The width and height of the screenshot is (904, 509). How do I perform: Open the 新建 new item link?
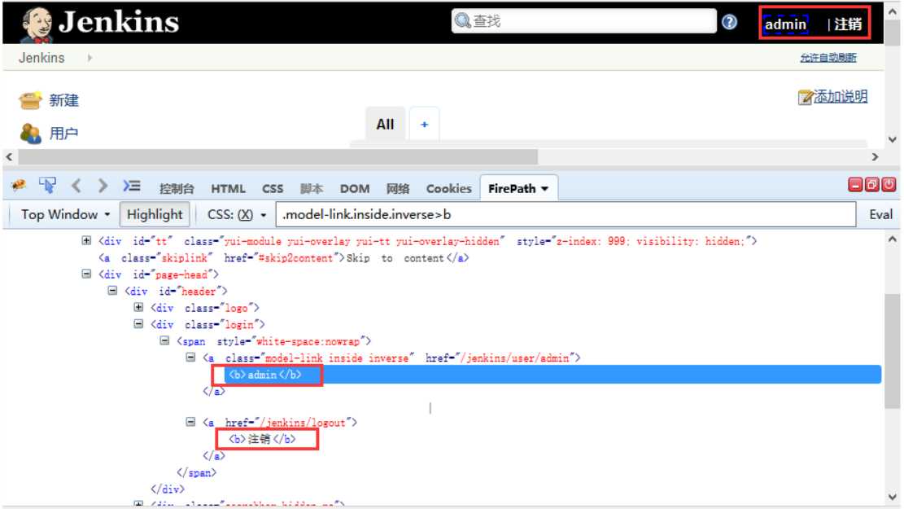pyautogui.click(x=63, y=100)
